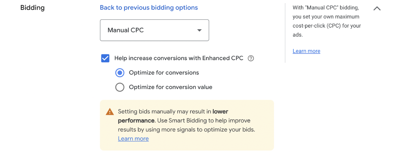
Task: Select the Optimize for conversions radio button
Action: 120,73
